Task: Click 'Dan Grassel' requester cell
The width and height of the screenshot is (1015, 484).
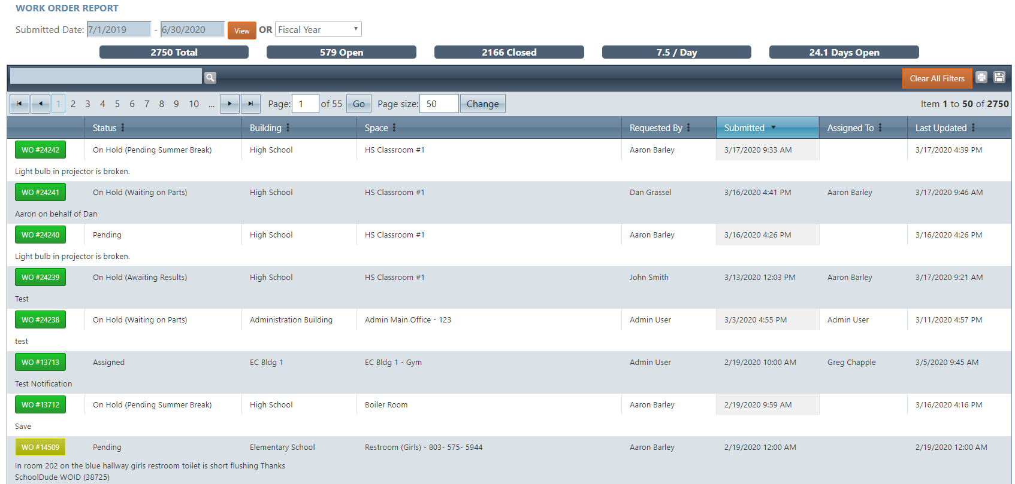Action: [650, 192]
